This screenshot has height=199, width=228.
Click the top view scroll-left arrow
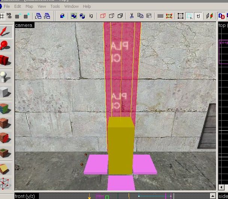[222, 187]
